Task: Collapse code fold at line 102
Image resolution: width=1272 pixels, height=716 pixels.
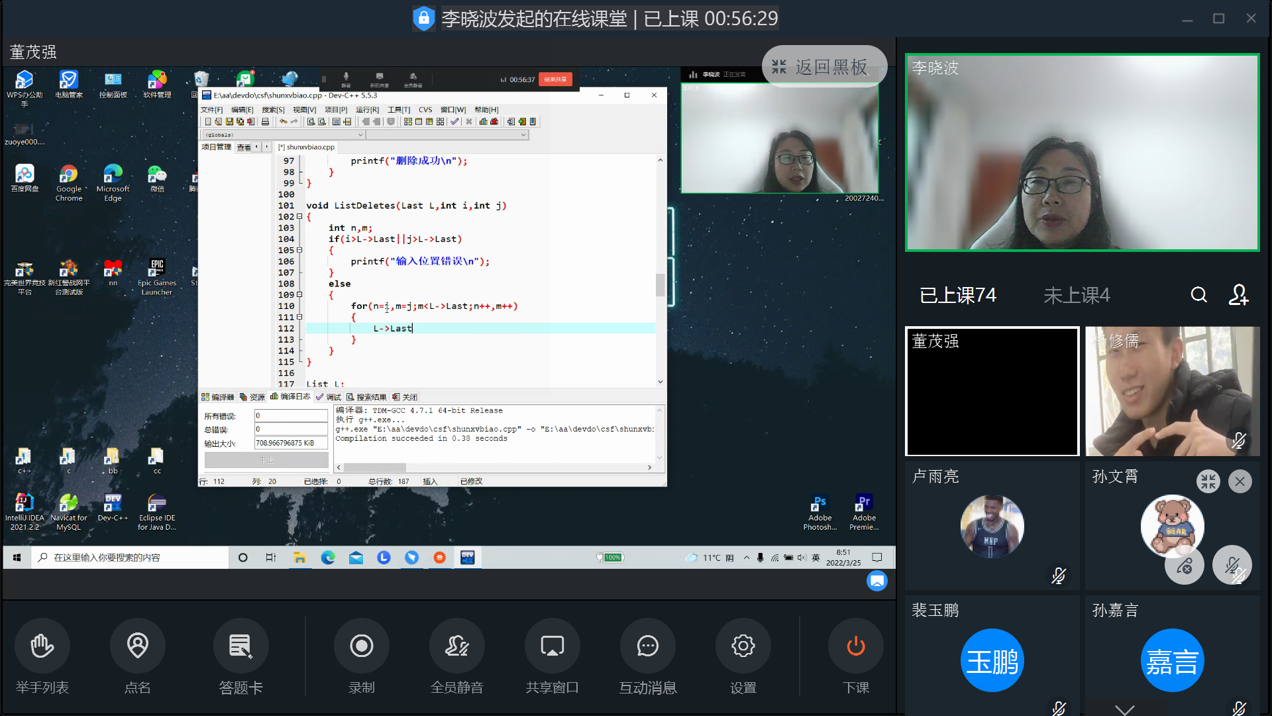Action: pyautogui.click(x=299, y=217)
